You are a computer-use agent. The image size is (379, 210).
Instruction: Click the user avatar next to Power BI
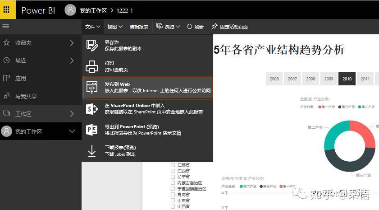coord(70,10)
